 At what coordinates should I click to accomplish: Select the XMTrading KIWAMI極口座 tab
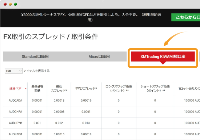point(163,56)
